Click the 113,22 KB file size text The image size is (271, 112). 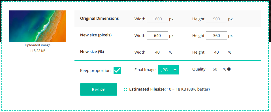38,51
